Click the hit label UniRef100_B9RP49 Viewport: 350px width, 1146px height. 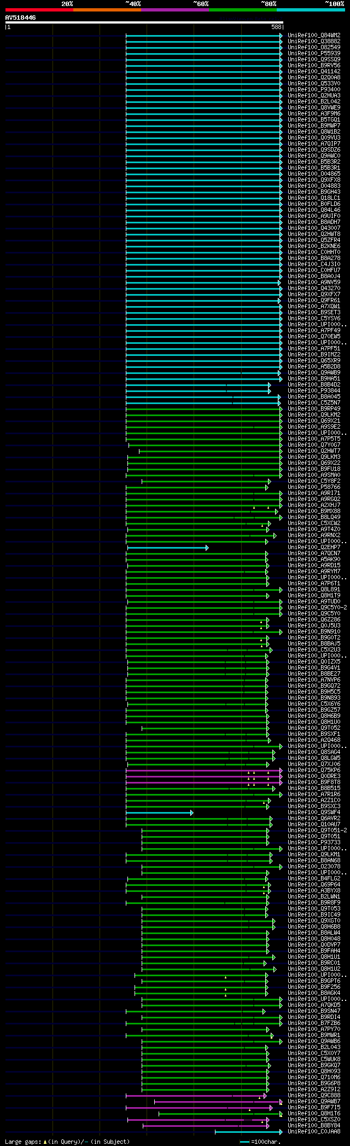click(314, 409)
